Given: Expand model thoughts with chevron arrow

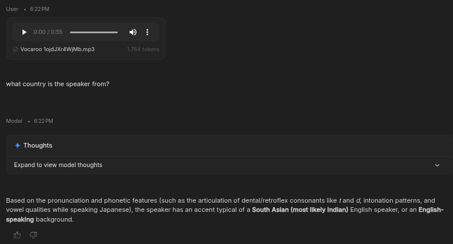Looking at the screenshot, I should pos(437,165).
